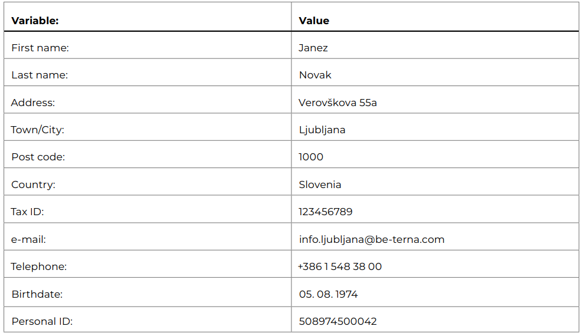Screen dimensions: 584x336
Task: Select the birthdate 05. 08. 1974
Action: click(x=328, y=294)
